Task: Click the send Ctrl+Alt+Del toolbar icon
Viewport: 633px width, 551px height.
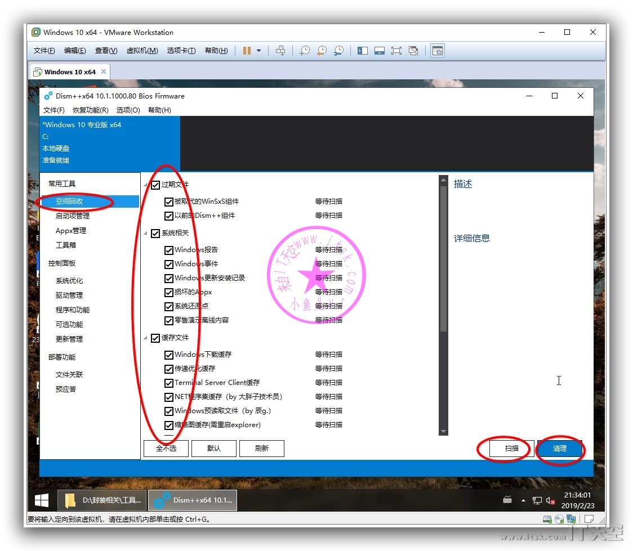Action: [x=280, y=51]
